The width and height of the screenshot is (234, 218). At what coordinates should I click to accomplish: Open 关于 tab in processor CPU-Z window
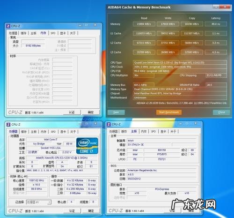coord(73,132)
